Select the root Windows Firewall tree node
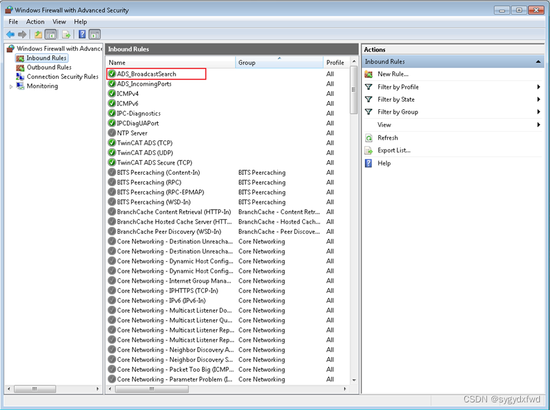The height and width of the screenshot is (410, 550). [x=59, y=48]
